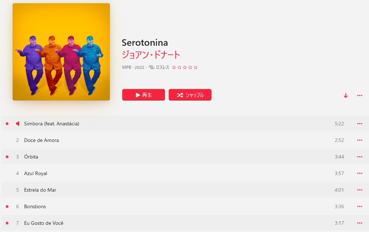
Task: Open more options for Órbita track
Action: [x=360, y=157]
